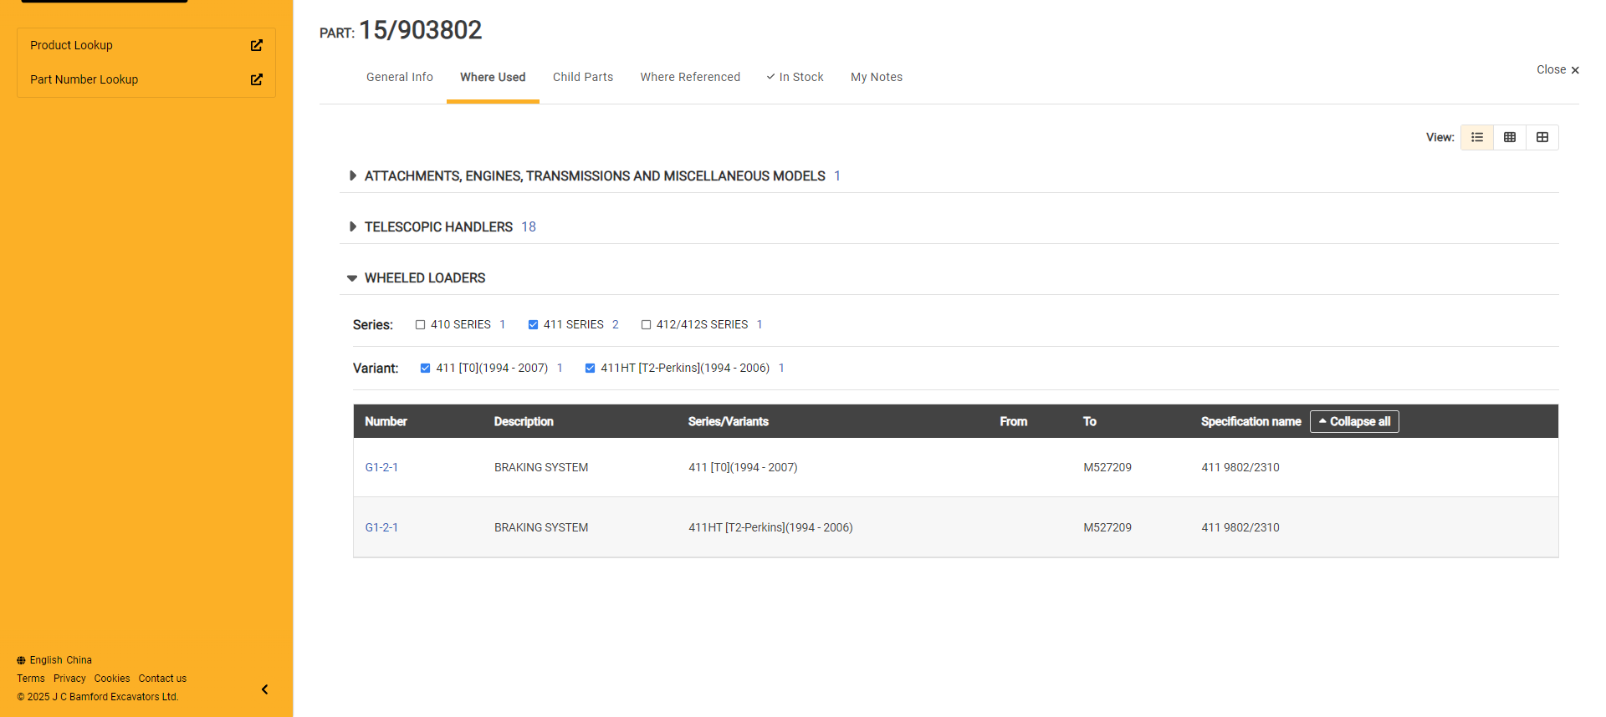Image resolution: width=1606 pixels, height=717 pixels.
Task: Expand Attachments, Engines, Transmissions section
Action: (x=353, y=175)
